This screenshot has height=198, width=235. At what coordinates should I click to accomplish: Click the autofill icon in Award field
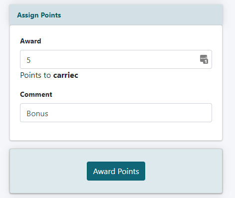[x=204, y=59]
